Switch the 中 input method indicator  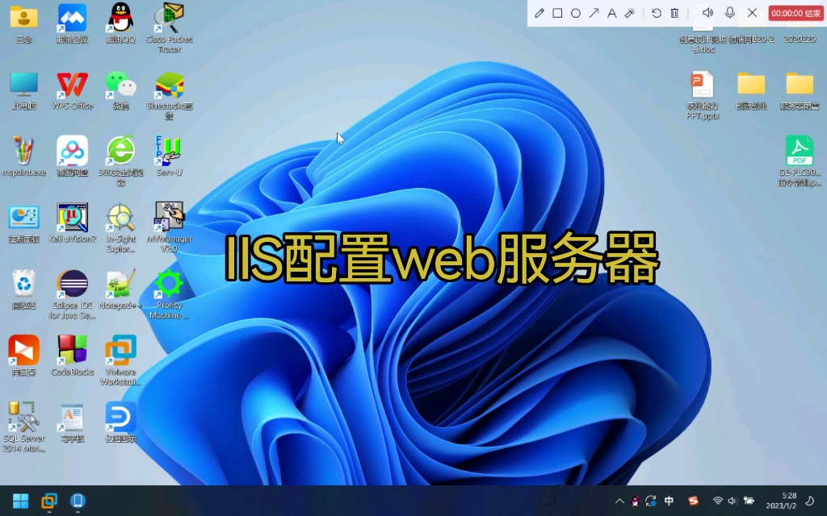669,501
